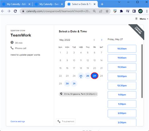This screenshot has width=149, height=131.
Task: Close the 'My Calendly - Edit' tab
Action: coord(30,4)
